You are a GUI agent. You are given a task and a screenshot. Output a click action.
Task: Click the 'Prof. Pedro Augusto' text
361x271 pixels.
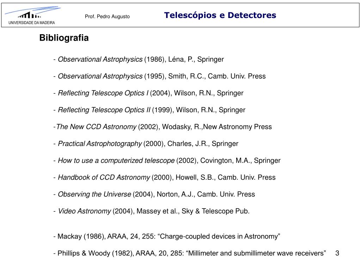click(107, 17)
